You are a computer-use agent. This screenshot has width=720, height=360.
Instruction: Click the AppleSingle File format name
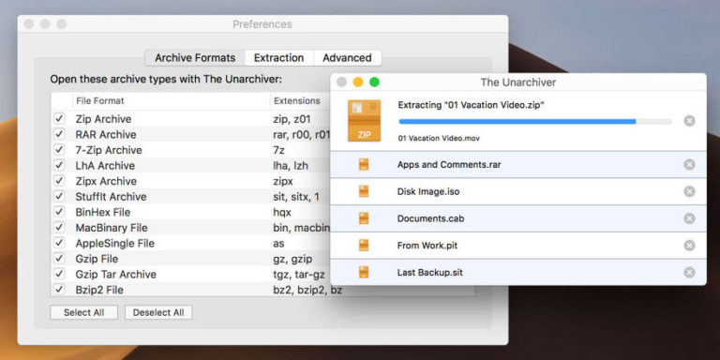click(x=114, y=244)
